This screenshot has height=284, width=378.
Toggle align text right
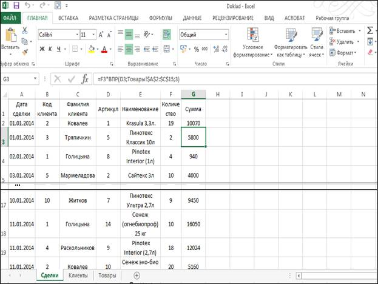137,49
